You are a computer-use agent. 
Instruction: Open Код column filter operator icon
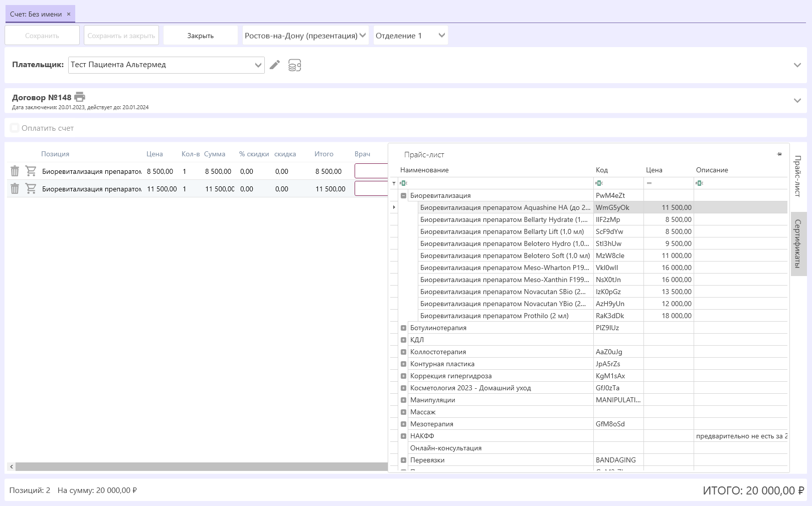599,183
